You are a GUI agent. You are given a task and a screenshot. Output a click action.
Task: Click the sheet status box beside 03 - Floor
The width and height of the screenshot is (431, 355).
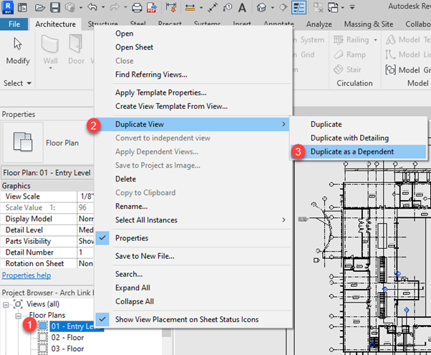(43, 349)
